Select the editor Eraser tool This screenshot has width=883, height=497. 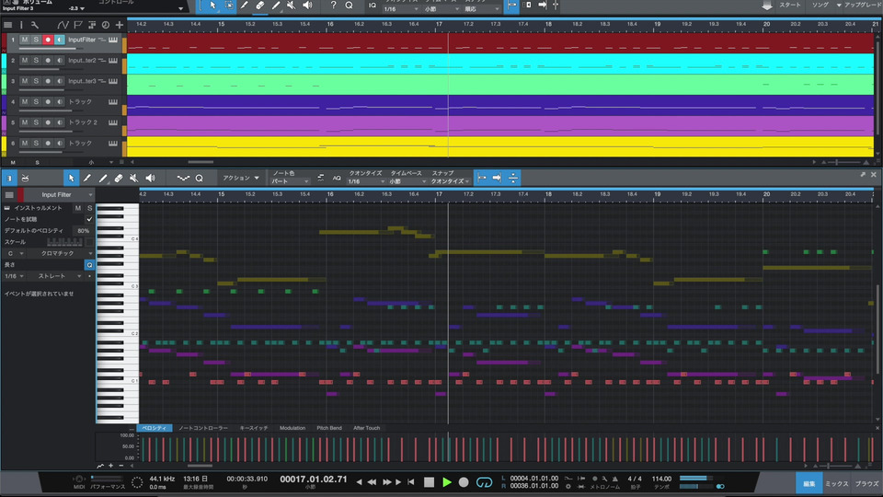point(119,178)
